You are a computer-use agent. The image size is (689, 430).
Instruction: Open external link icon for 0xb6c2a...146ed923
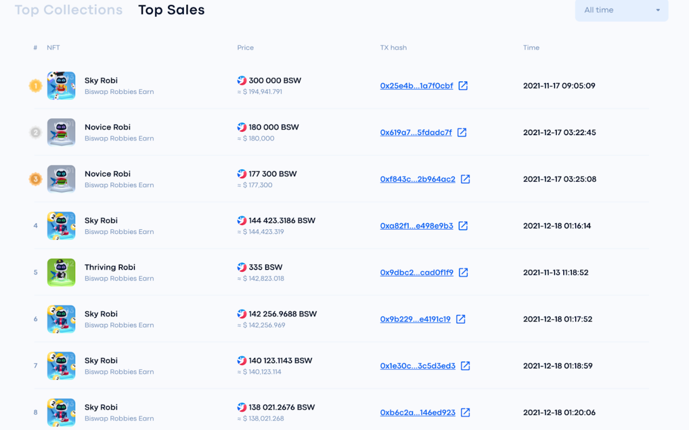click(465, 412)
